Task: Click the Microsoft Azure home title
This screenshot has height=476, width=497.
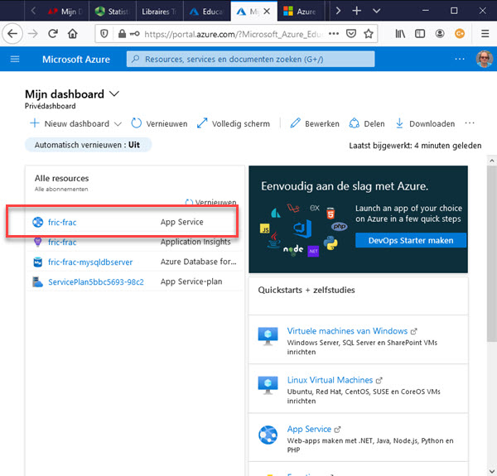Action: click(76, 60)
